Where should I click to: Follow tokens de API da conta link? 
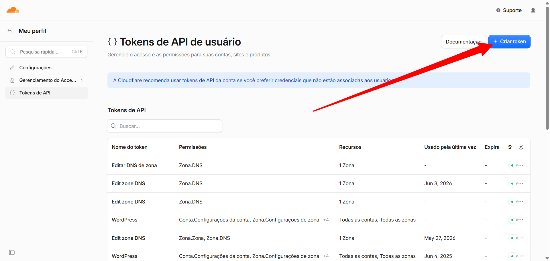click(x=209, y=80)
